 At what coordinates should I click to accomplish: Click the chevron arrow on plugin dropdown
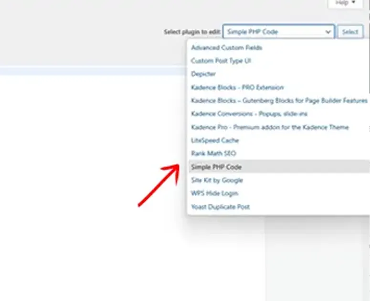tap(328, 32)
